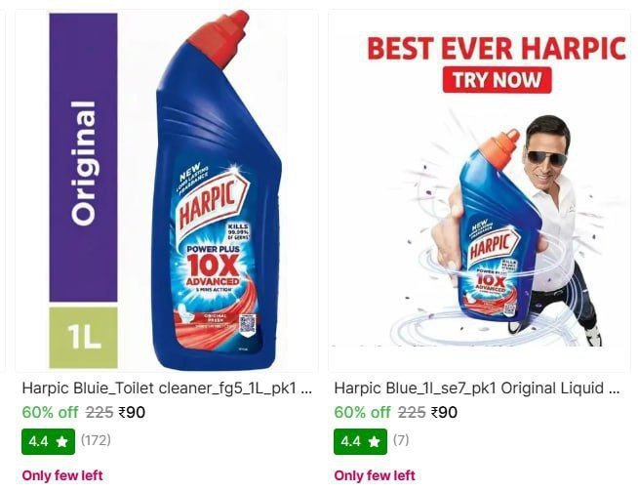The width and height of the screenshot is (638, 491).
Task: Open the (7) review count
Action: tap(401, 440)
